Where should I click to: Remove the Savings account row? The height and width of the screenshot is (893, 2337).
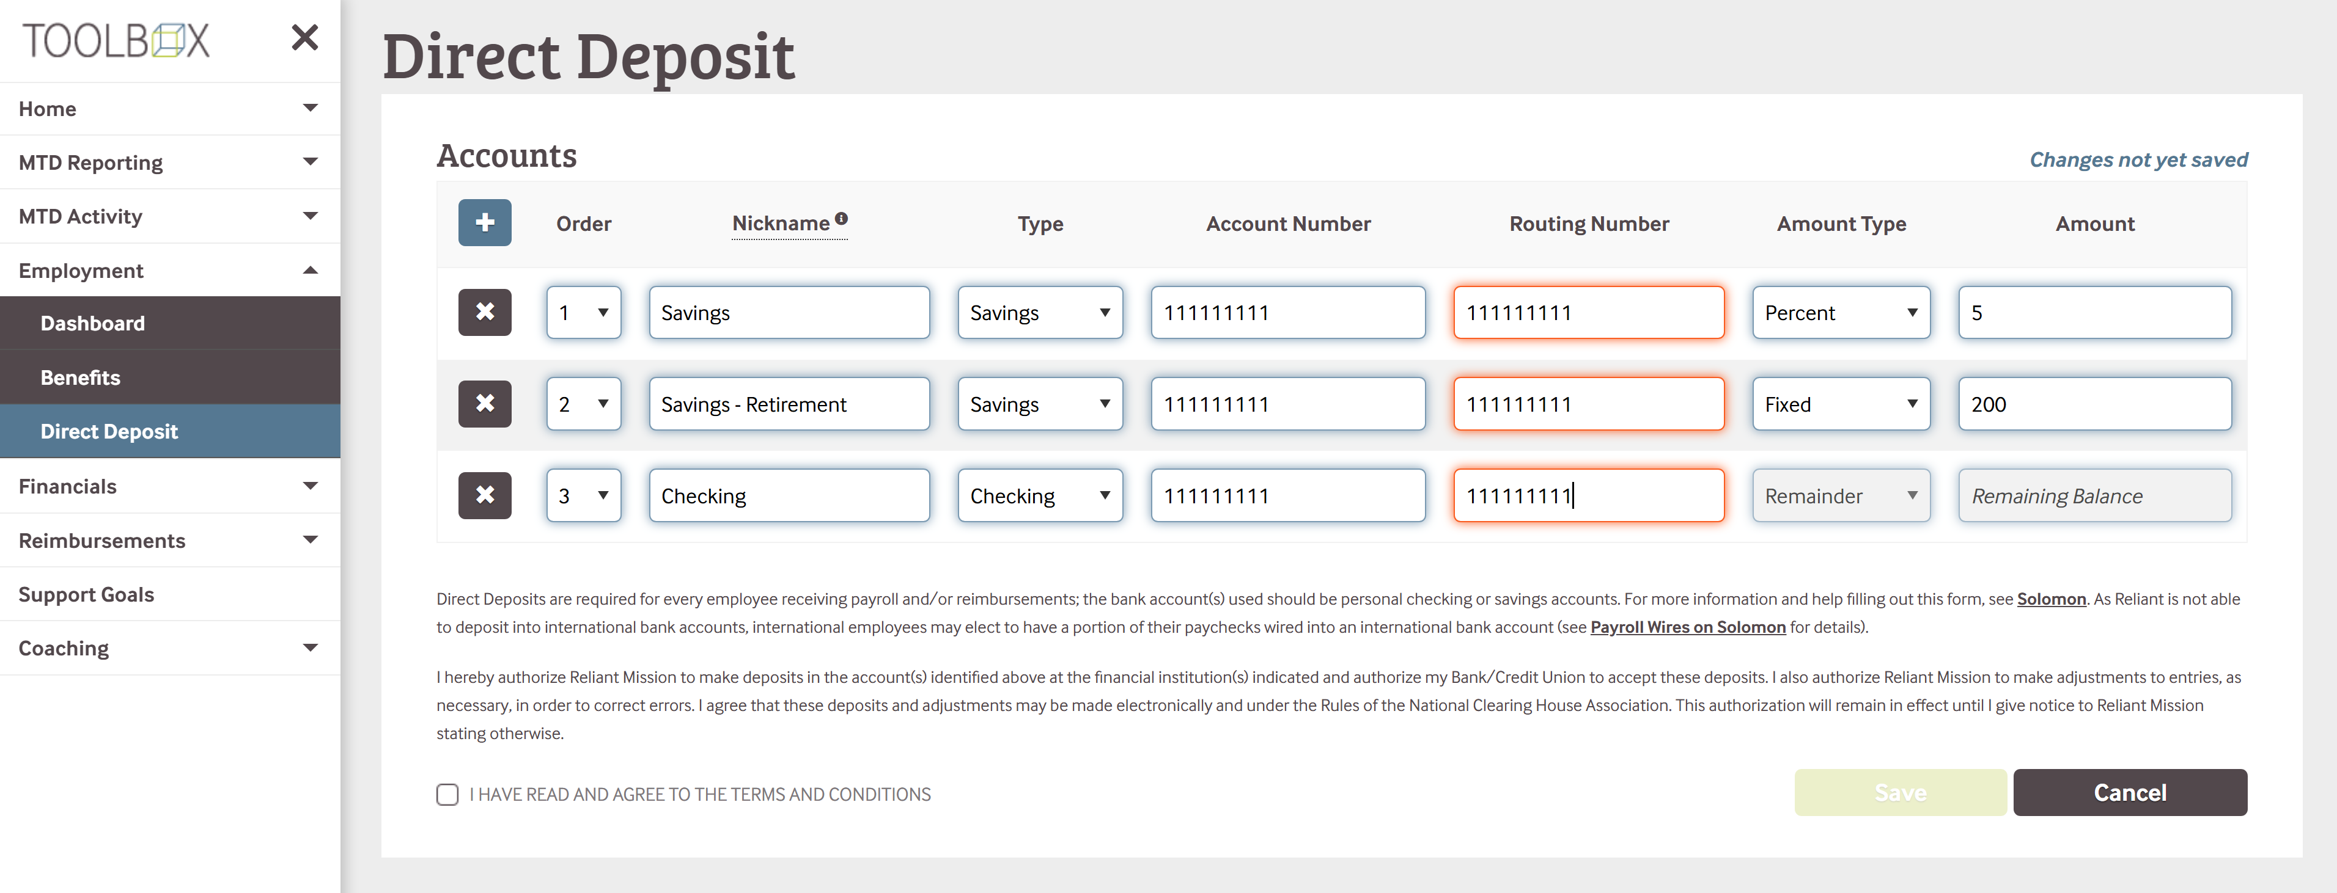point(485,313)
